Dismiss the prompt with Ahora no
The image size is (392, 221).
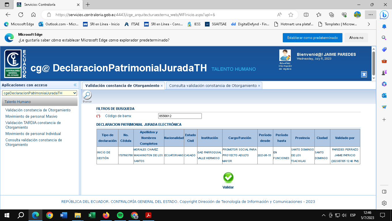point(356,38)
